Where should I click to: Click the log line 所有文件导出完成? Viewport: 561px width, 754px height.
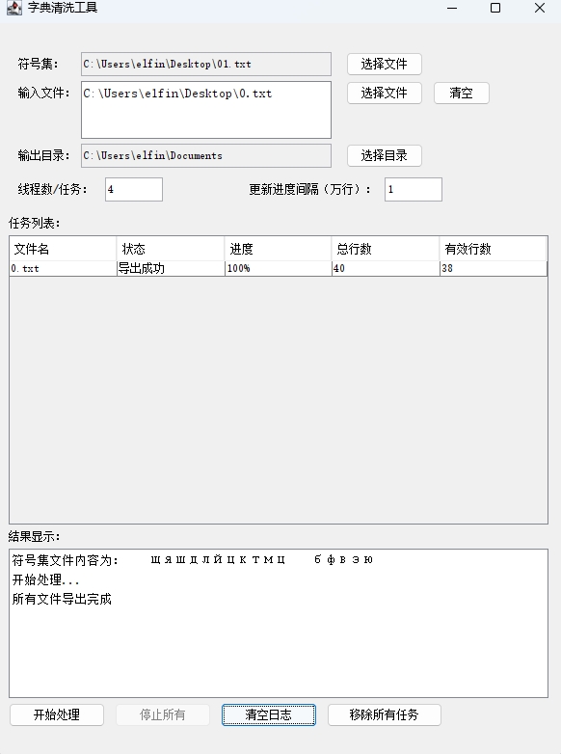point(62,599)
